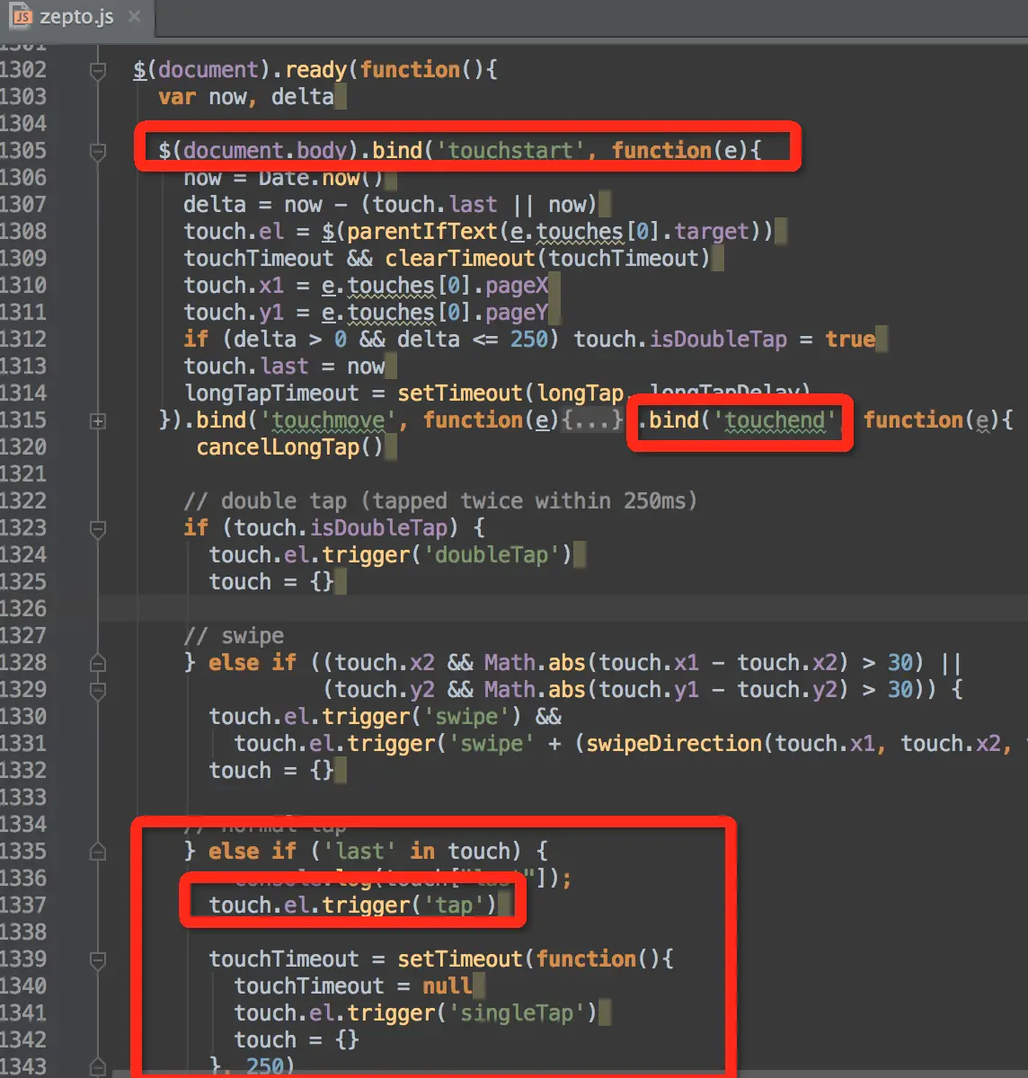Click the 'ready' method name on line 1302
This screenshot has width=1028, height=1078.
pyautogui.click(x=315, y=70)
